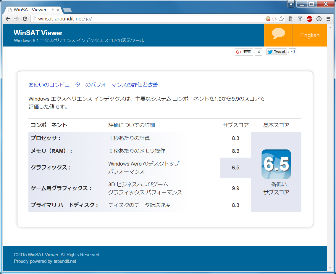Viewport: 336px width, 274px height.
Task: Click the １秒あたりの計算 detail text
Action: (x=129, y=138)
